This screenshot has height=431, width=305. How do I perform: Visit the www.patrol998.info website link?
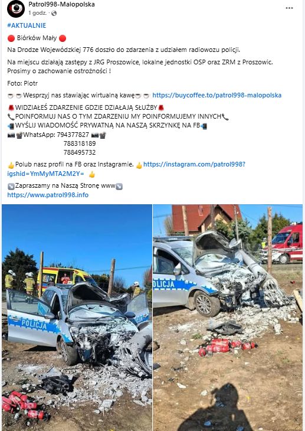[x=48, y=195]
